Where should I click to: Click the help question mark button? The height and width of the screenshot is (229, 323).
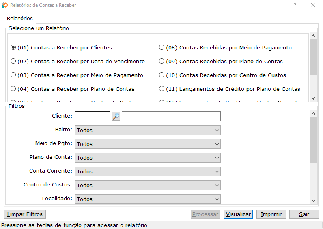295,5
